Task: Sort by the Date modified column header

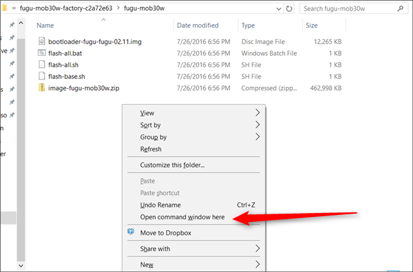Action: point(198,25)
